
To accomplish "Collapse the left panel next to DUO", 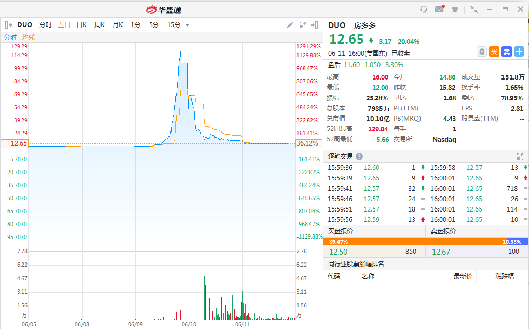I will click(9, 25).
